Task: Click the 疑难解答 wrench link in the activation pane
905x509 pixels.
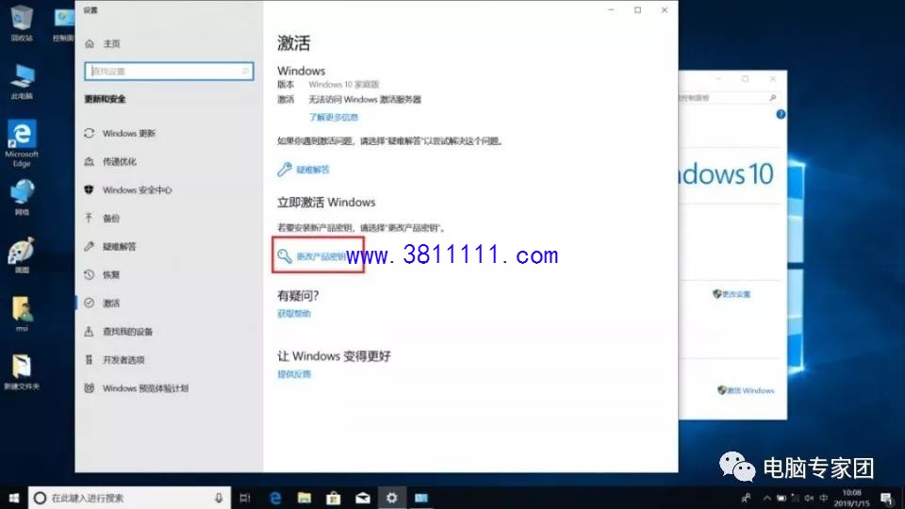Action: pos(312,170)
